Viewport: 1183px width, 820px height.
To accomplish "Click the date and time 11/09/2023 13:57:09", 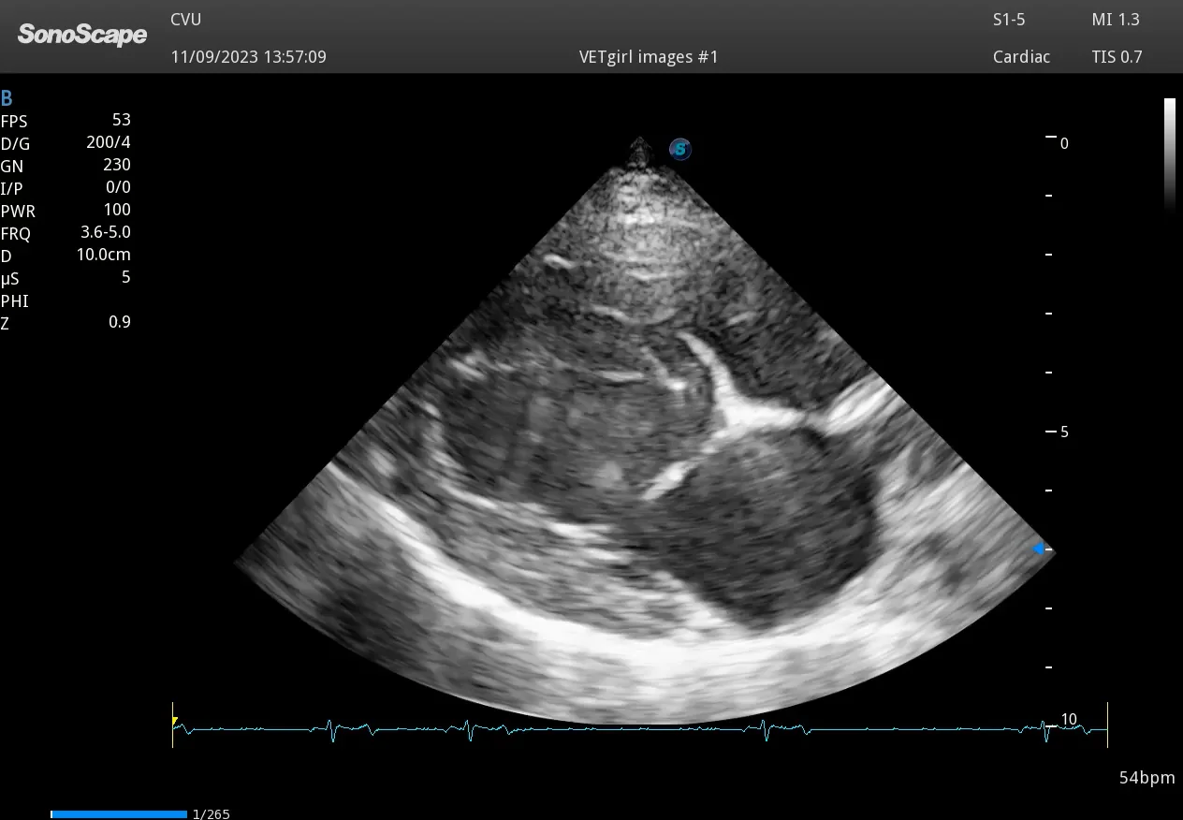I will 248,57.
